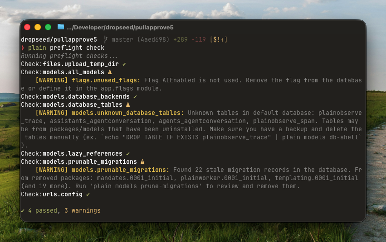Click the red prompt arrow symbol
Screen dimensions: 386x242
(23, 48)
